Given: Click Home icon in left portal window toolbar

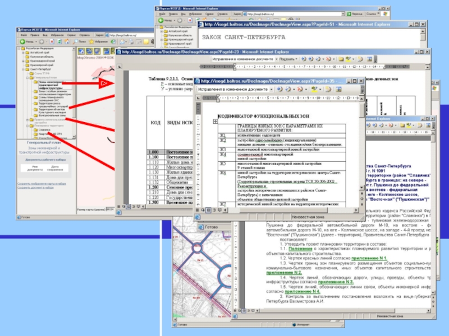Looking at the screenshot, I should [x=67, y=41].
